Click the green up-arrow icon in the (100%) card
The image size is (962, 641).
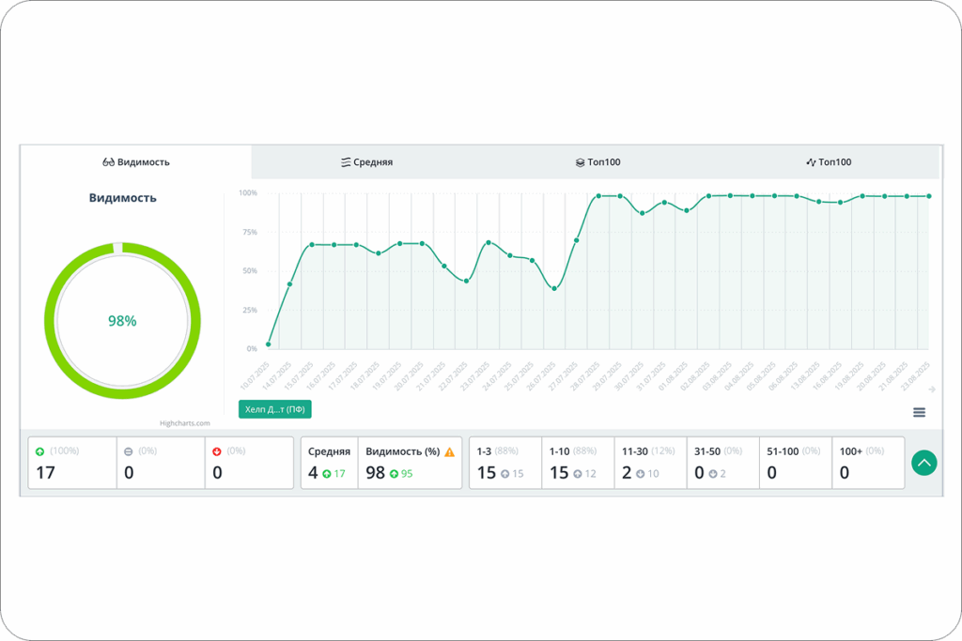[39, 451]
